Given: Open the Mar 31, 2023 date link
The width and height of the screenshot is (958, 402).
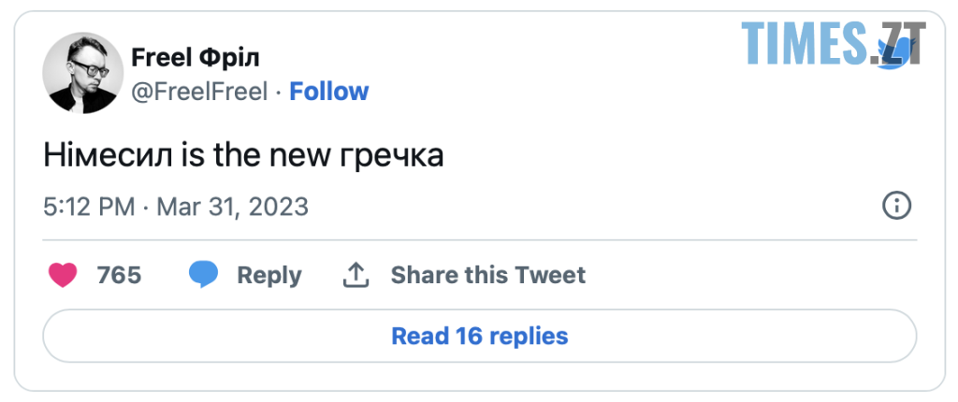Looking at the screenshot, I should tap(232, 207).
